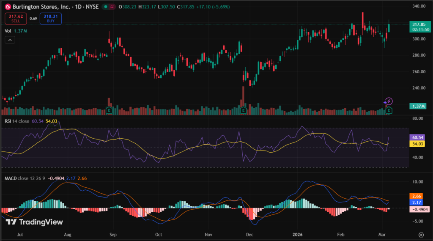Open the purple lightning latest-update marker
The height and width of the screenshot is (241, 433).
coord(389,101)
